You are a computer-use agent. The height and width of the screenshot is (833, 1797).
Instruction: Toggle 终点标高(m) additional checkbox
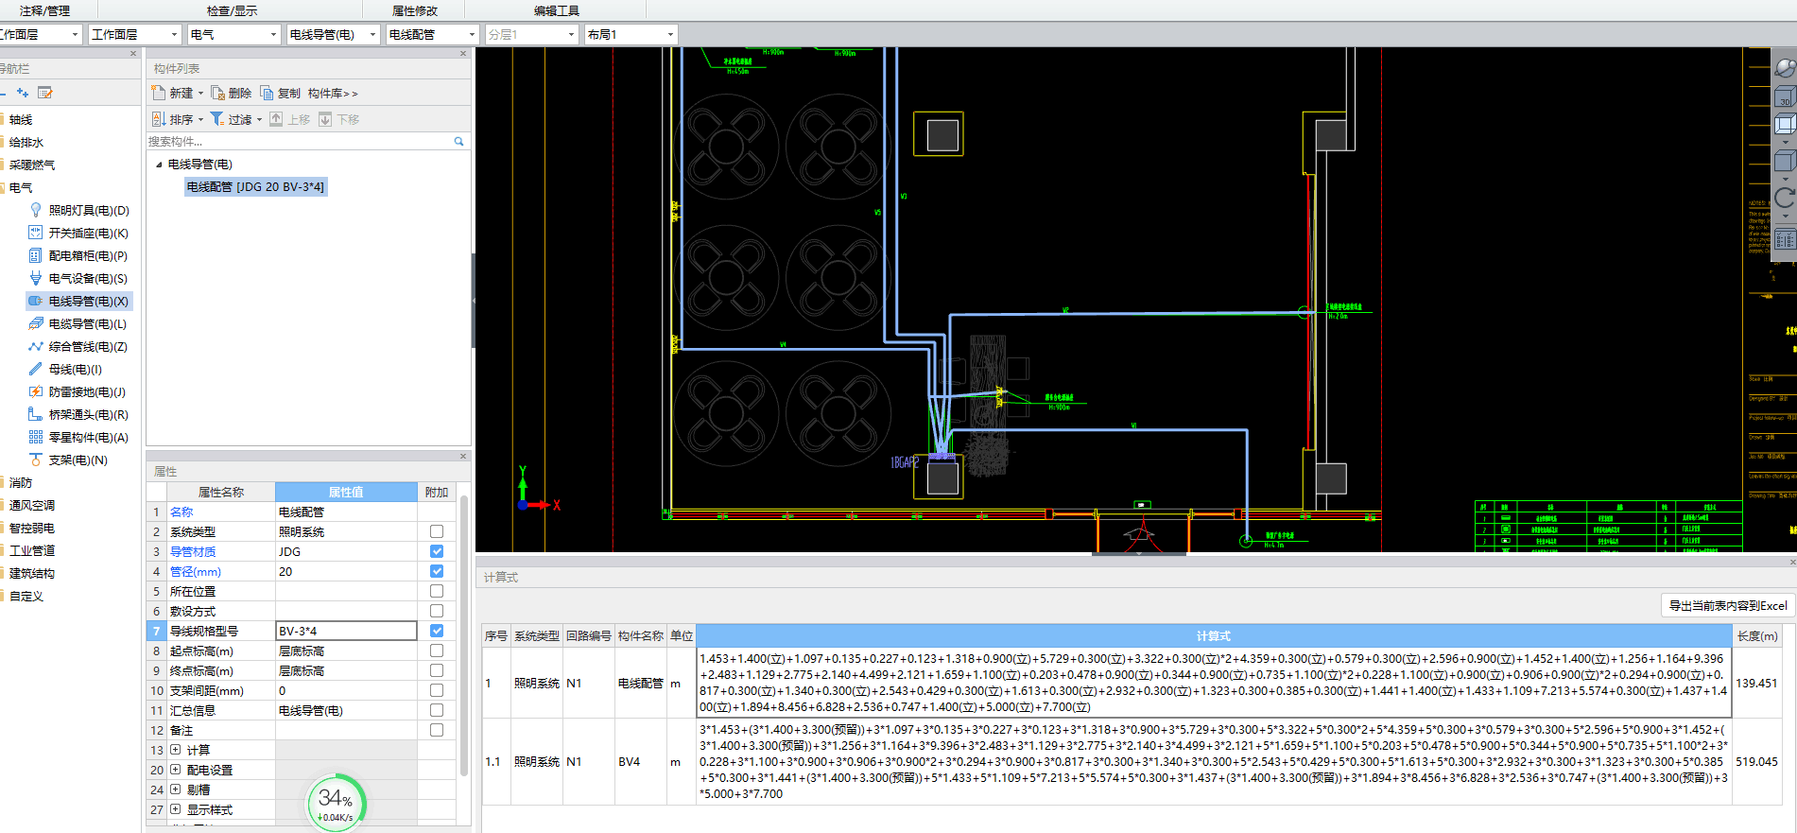pos(437,670)
